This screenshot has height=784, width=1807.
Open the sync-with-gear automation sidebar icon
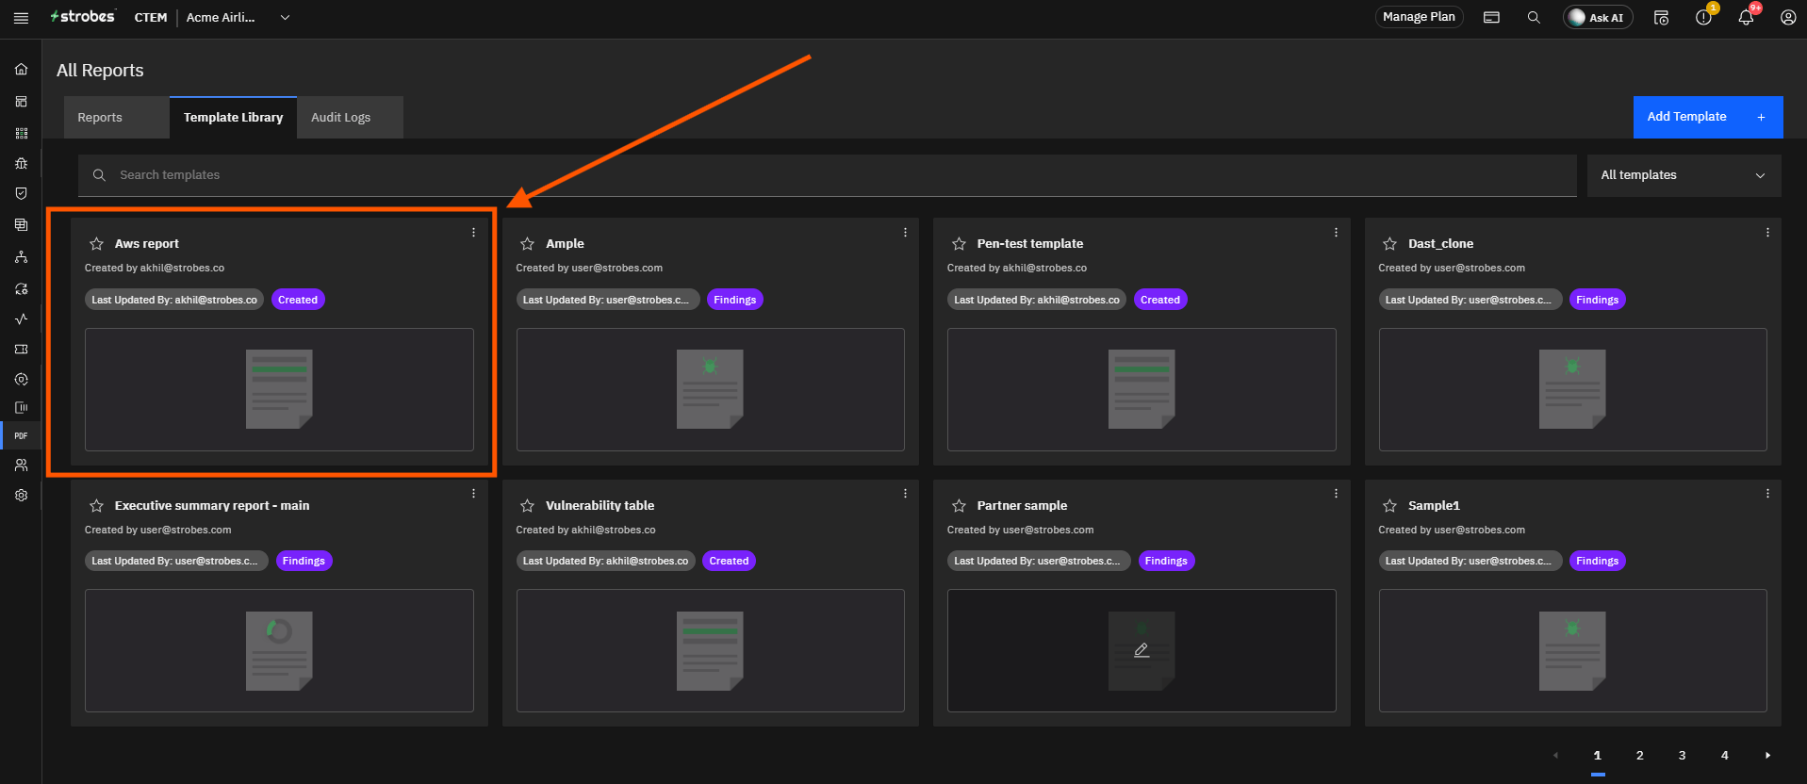coord(21,288)
